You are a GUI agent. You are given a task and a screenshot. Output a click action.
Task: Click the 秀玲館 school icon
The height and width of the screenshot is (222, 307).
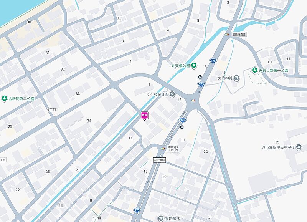[160, 219]
